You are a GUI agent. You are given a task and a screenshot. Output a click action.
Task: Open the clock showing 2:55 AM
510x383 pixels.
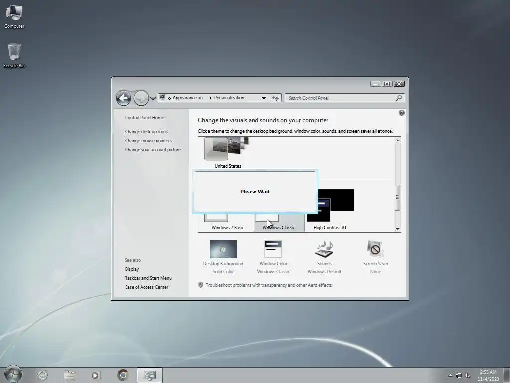(488, 375)
